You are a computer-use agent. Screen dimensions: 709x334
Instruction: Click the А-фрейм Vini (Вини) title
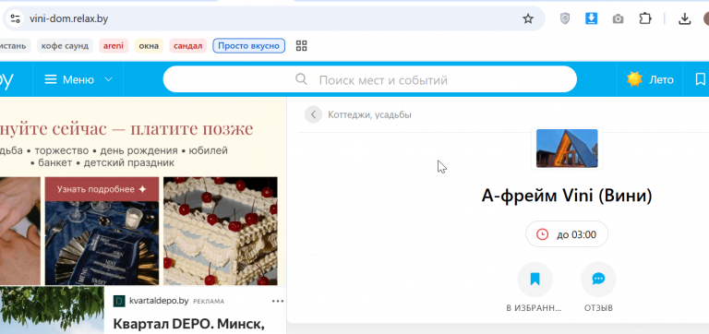click(567, 197)
